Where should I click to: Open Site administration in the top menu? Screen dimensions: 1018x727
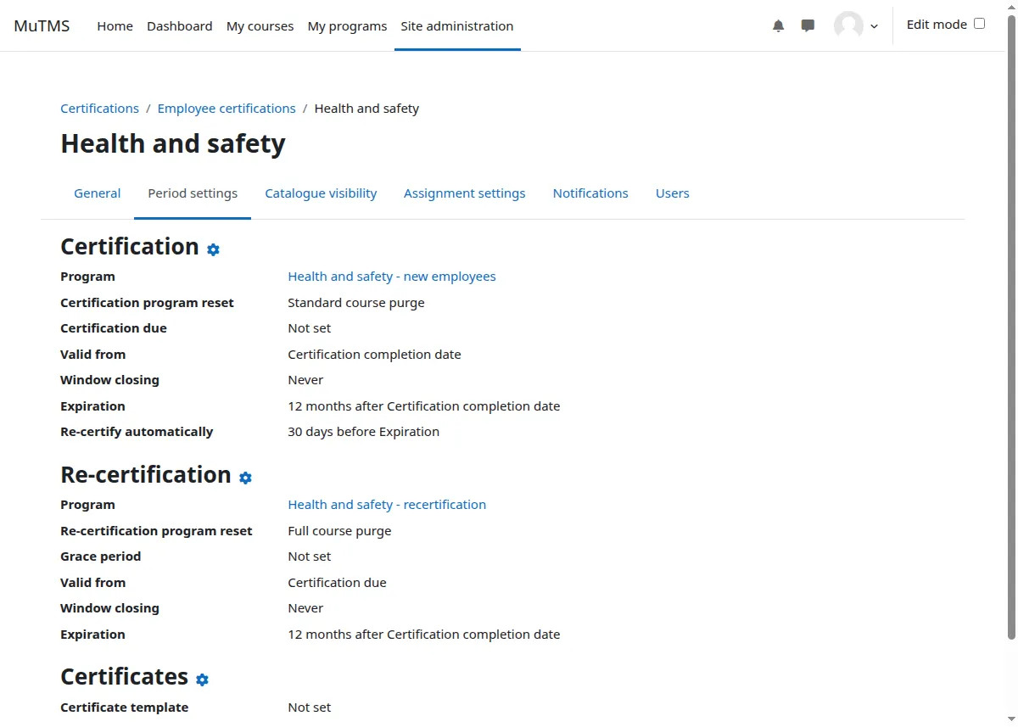coord(456,26)
